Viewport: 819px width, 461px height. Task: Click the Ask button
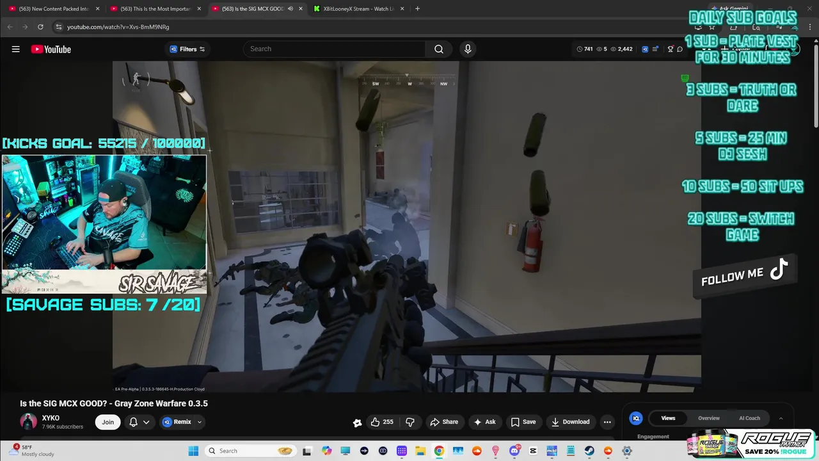point(484,422)
